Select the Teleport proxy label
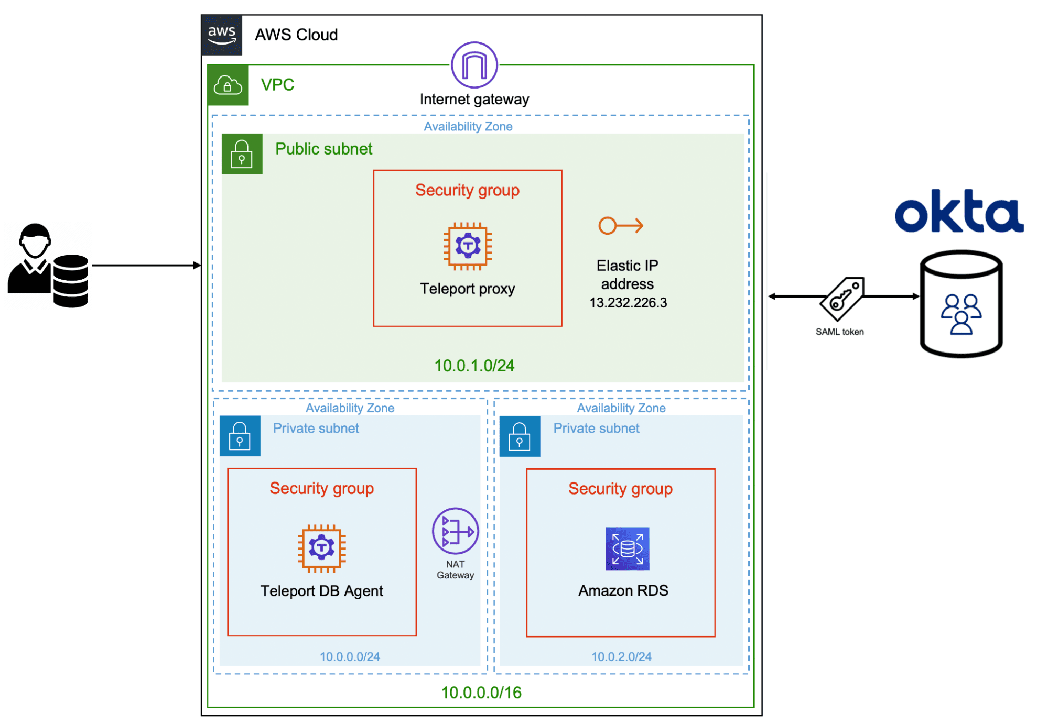 pos(467,289)
